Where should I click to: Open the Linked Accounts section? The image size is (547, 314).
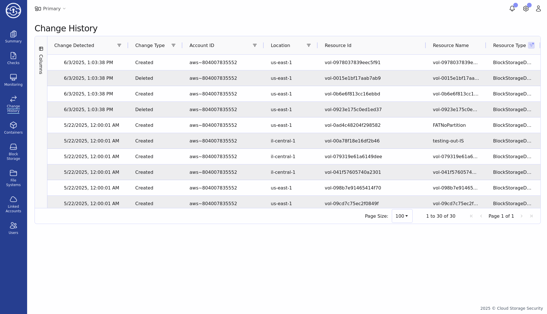[13, 205]
